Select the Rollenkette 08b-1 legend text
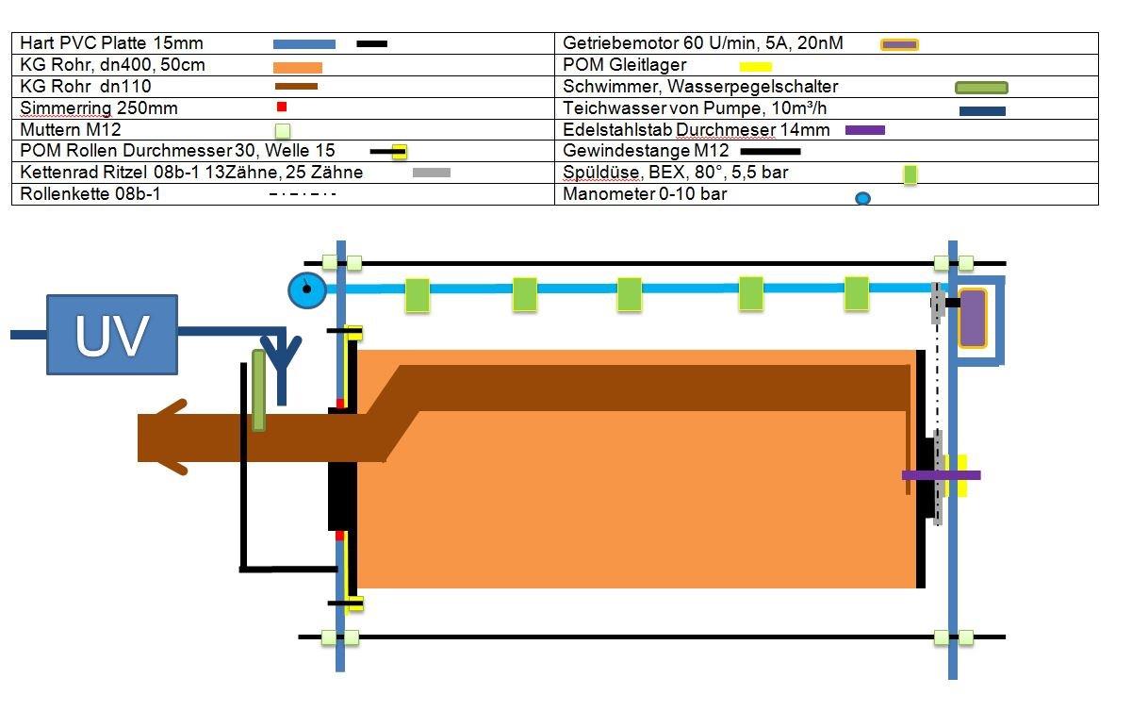The image size is (1132, 711). (x=84, y=194)
